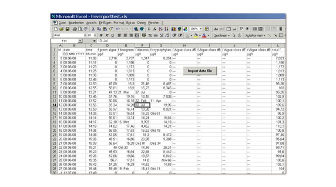Toggle italic formatting
The width and height of the screenshot is (336, 187).
pos(107,36)
